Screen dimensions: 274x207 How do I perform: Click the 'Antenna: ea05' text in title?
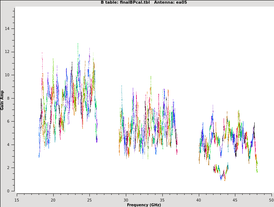point(170,3)
